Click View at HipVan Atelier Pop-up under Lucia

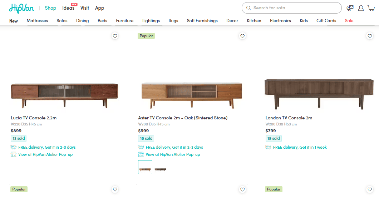tap(45, 154)
